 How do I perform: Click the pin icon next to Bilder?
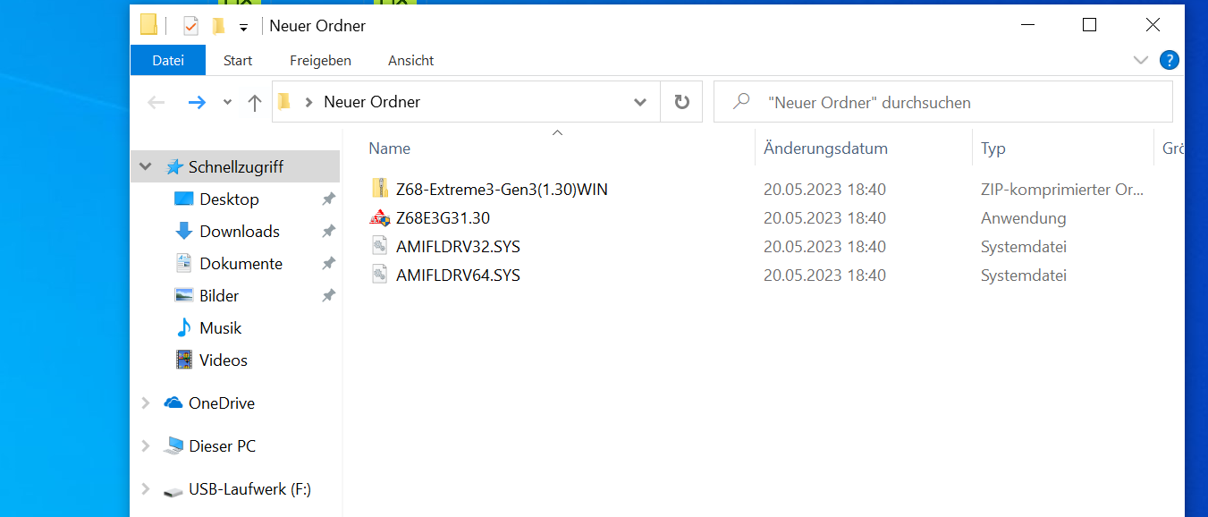click(328, 296)
